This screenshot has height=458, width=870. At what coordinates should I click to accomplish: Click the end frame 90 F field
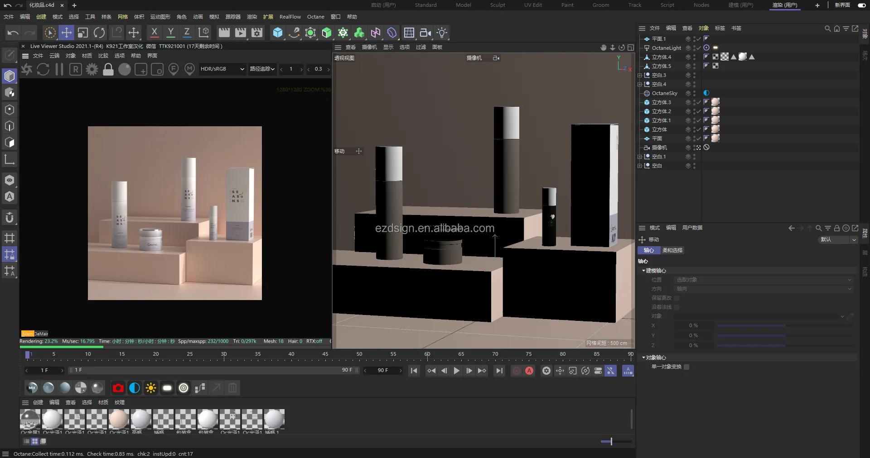point(383,371)
